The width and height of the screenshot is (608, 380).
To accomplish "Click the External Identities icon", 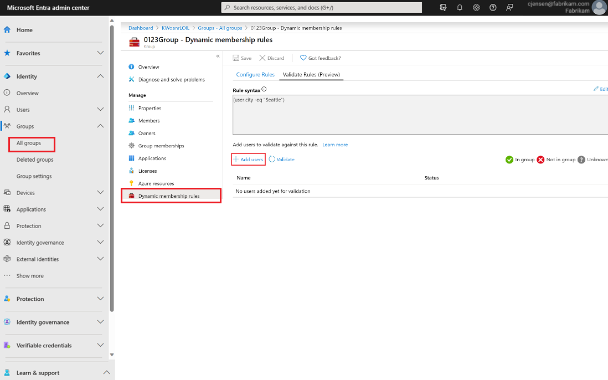I will tap(7, 259).
